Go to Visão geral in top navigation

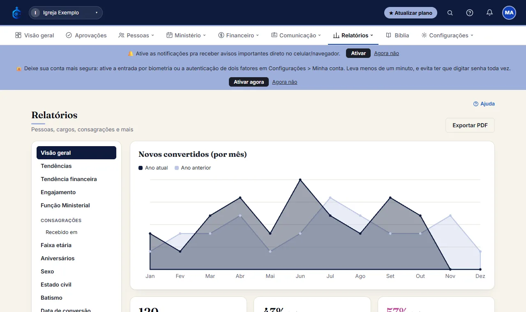pyautogui.click(x=35, y=35)
